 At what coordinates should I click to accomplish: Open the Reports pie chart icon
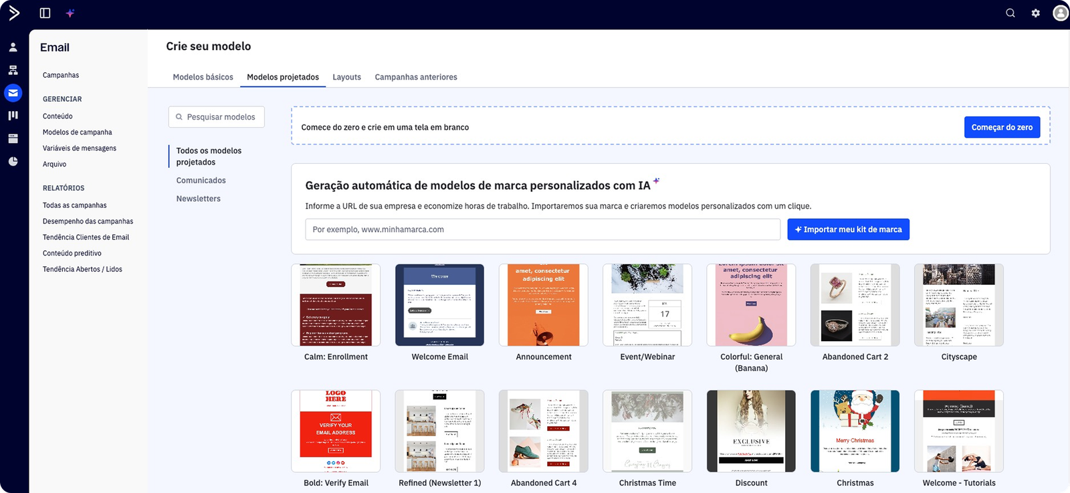[x=13, y=161]
